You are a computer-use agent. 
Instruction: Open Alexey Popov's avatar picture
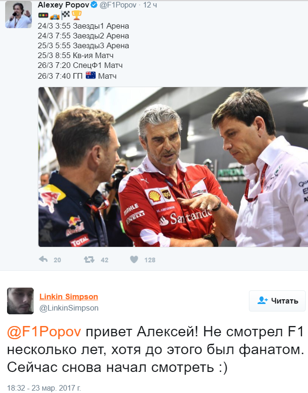click(x=19, y=15)
